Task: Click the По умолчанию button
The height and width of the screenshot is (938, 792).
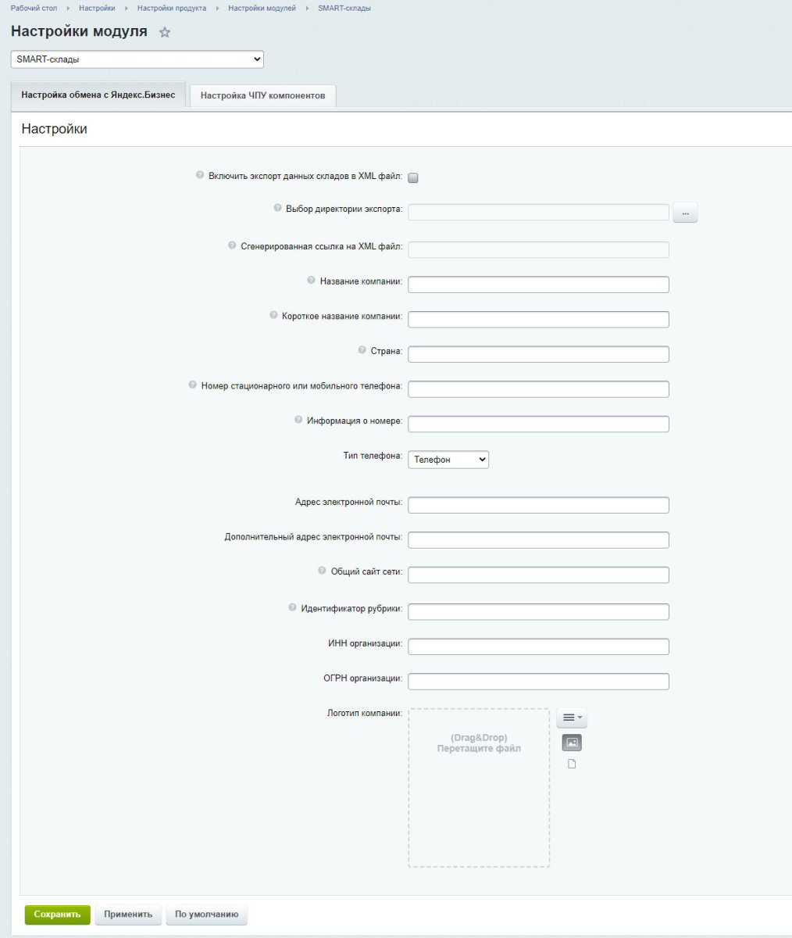Action: click(x=206, y=915)
